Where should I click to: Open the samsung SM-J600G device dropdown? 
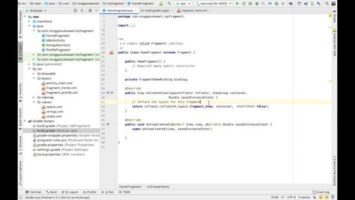214,4
